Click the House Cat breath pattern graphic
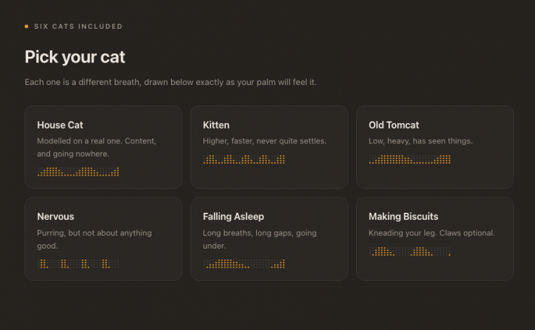The width and height of the screenshot is (535, 330). click(x=78, y=172)
